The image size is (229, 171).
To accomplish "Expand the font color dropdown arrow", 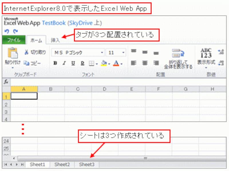I will pyautogui.click(x=121, y=64).
